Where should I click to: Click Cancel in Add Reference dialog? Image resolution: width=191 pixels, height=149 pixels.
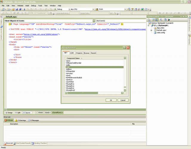coord(123,100)
